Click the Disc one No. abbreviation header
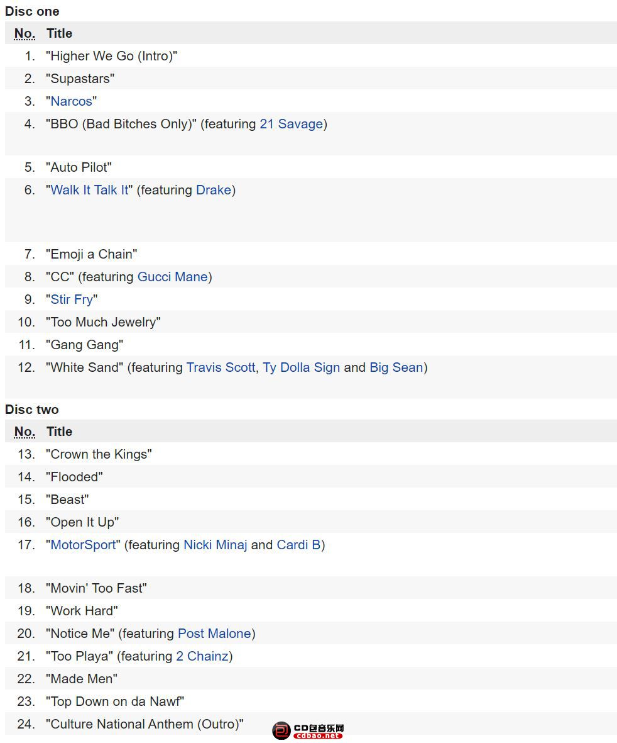The image size is (617, 743). pos(25,33)
